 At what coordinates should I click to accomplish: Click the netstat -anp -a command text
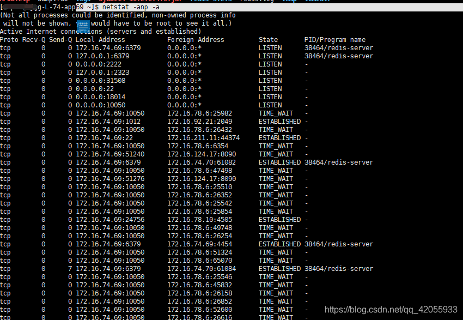pos(131,7)
